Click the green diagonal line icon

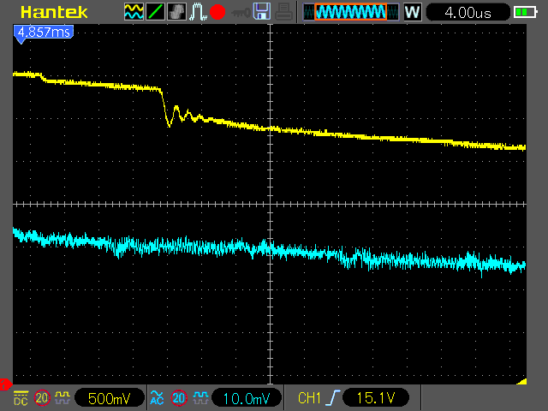(155, 11)
